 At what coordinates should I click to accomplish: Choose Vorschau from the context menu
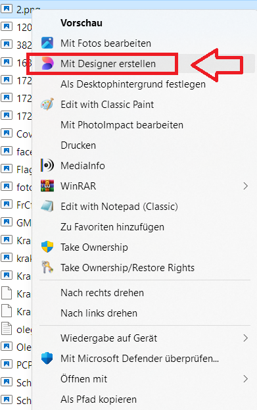(x=82, y=23)
